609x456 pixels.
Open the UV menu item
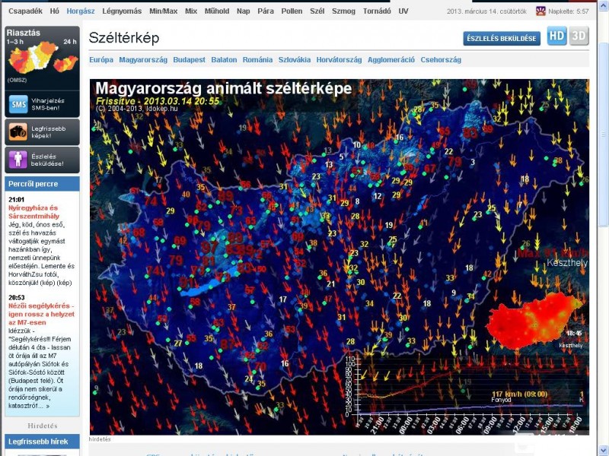click(x=403, y=11)
